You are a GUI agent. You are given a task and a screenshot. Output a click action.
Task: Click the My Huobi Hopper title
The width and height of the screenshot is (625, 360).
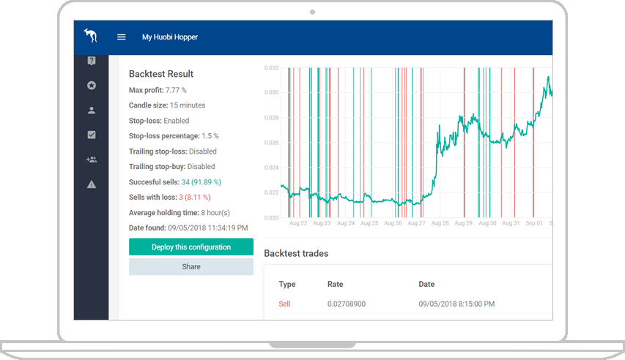pos(170,37)
